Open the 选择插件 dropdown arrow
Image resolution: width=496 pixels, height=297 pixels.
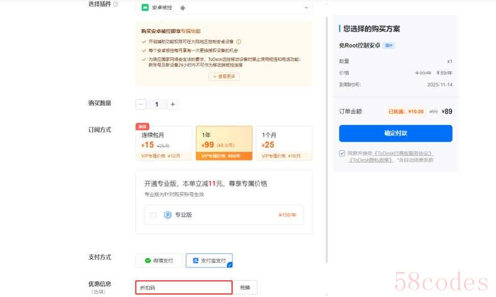coord(306,8)
